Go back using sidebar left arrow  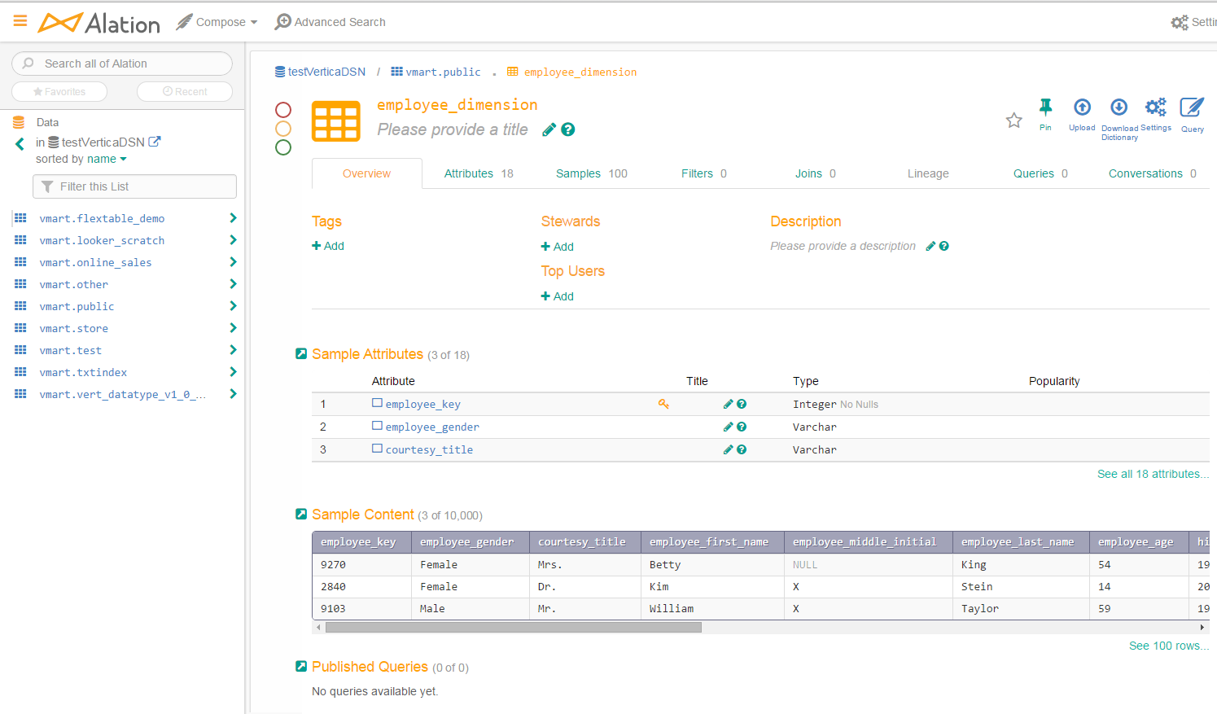[20, 144]
